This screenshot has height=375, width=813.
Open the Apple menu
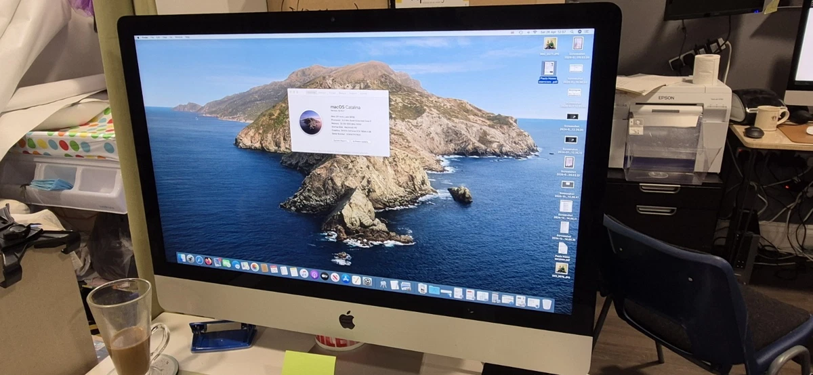coord(138,37)
